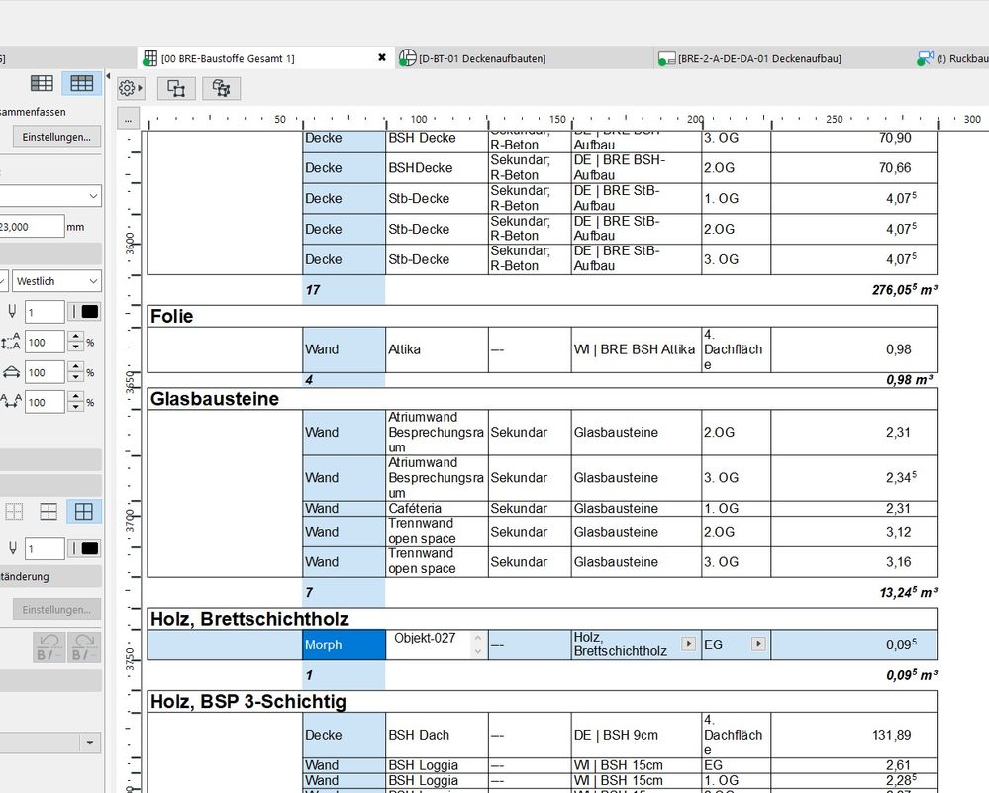Click the disabled redo format icon
The width and height of the screenshot is (989, 793).
pos(83,647)
